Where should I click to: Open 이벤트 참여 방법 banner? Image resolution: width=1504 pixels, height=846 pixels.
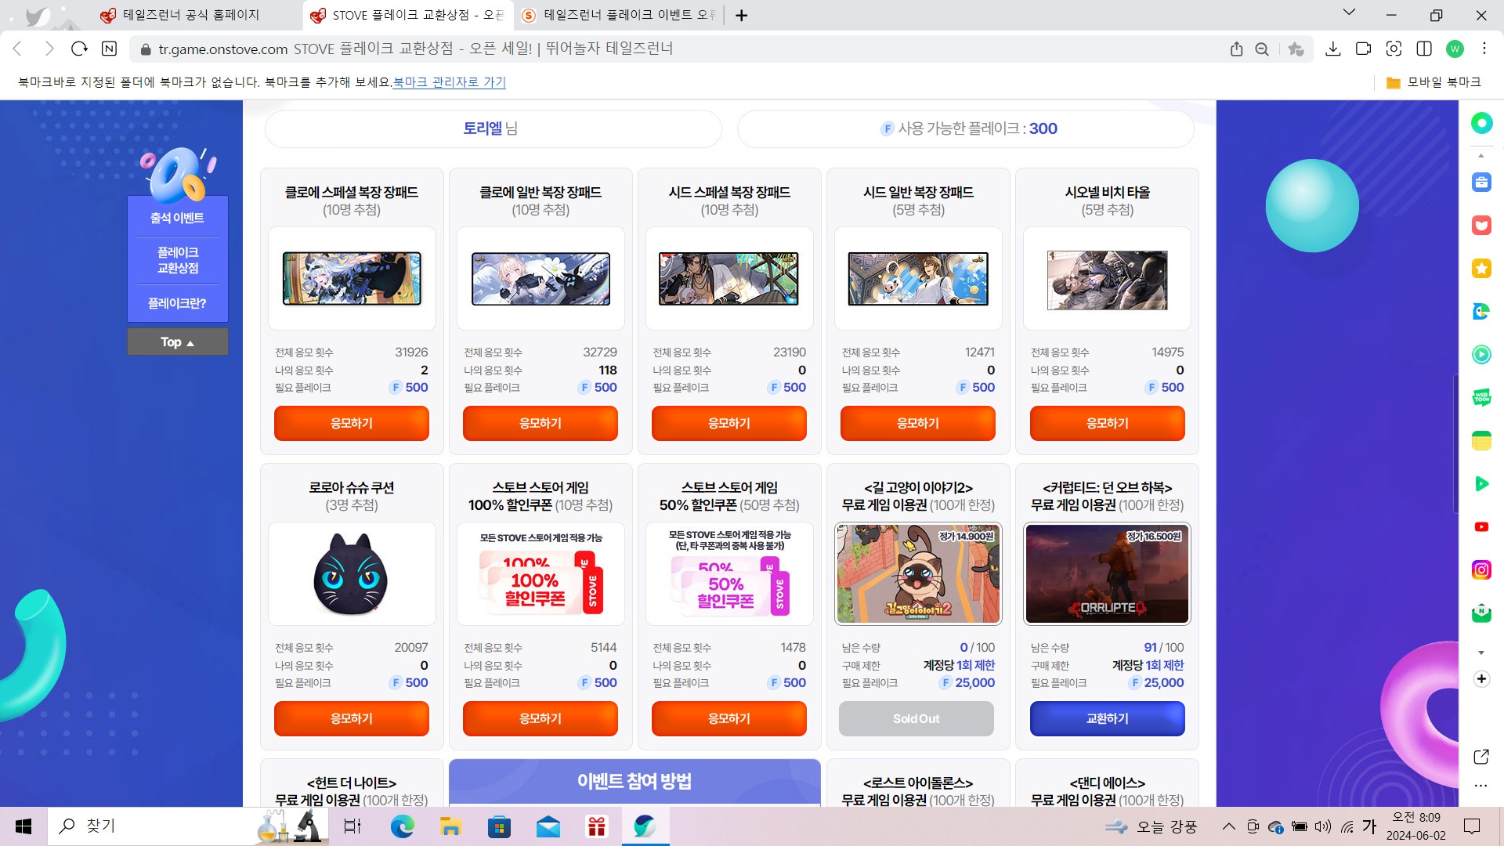634,782
